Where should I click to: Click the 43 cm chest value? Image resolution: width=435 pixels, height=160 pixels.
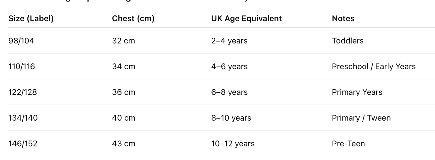(x=123, y=143)
